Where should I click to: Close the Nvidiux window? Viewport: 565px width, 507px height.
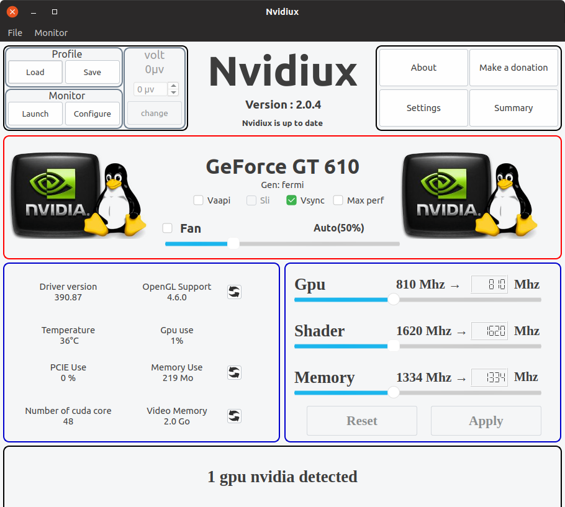[12, 12]
